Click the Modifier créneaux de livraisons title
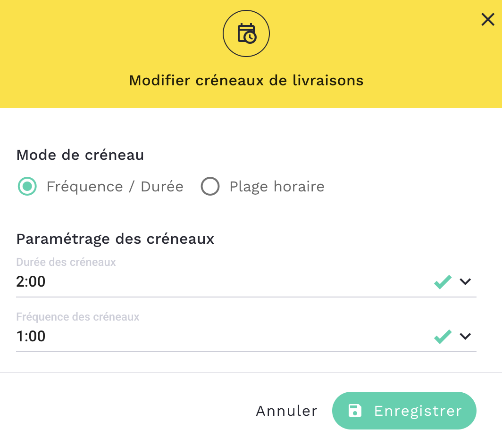This screenshot has height=446, width=502. coord(246,81)
